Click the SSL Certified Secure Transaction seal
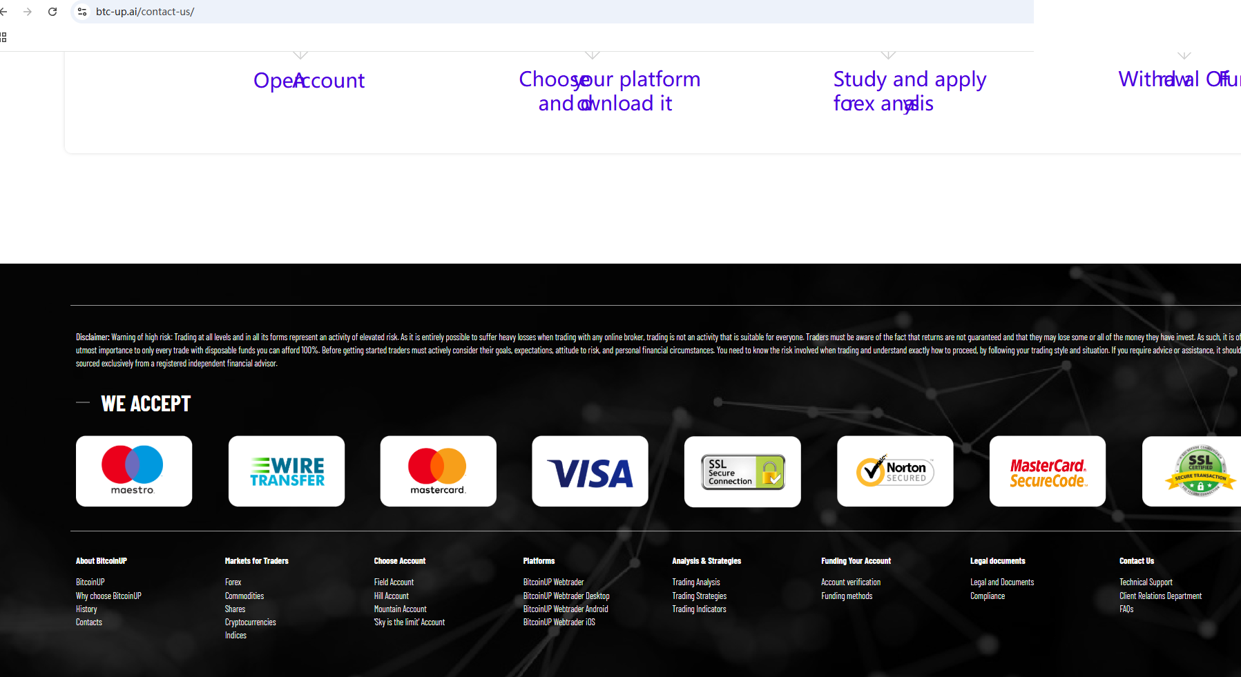Image resolution: width=1241 pixels, height=677 pixels. (x=1192, y=471)
